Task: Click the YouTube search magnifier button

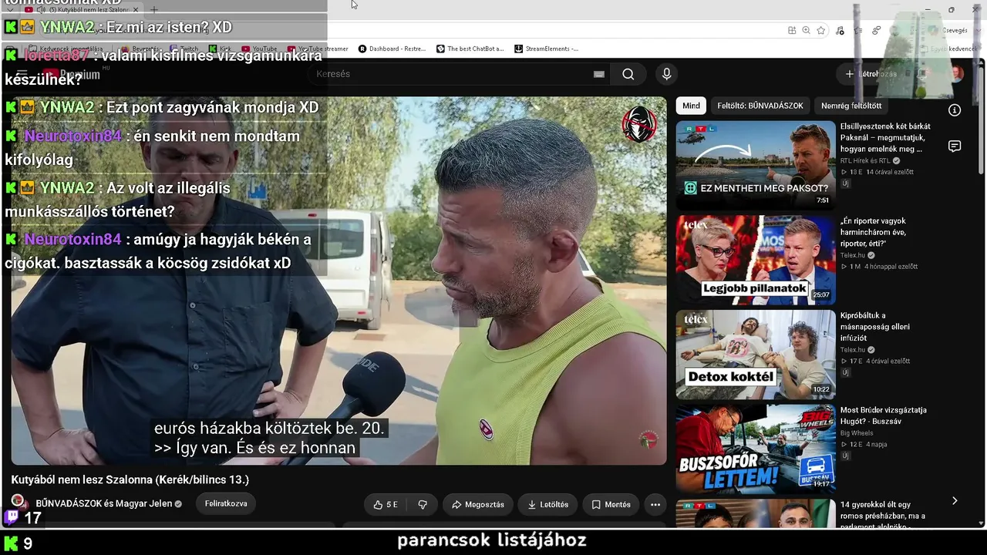Action: point(628,74)
